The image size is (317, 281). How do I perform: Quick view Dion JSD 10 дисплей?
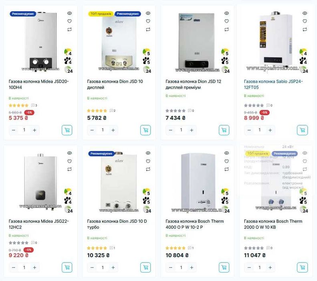pos(148,13)
